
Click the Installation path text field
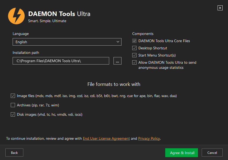coord(61,61)
